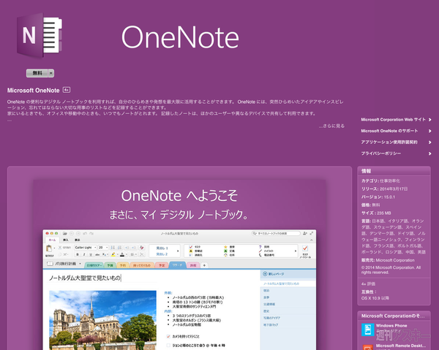The height and width of the screenshot is (350, 439).
Task: Click the bulleted list icon
Action: click(x=113, y=248)
